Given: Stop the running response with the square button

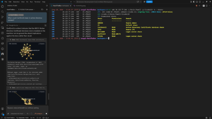Looking at the screenshot, I should (x=46, y=114).
